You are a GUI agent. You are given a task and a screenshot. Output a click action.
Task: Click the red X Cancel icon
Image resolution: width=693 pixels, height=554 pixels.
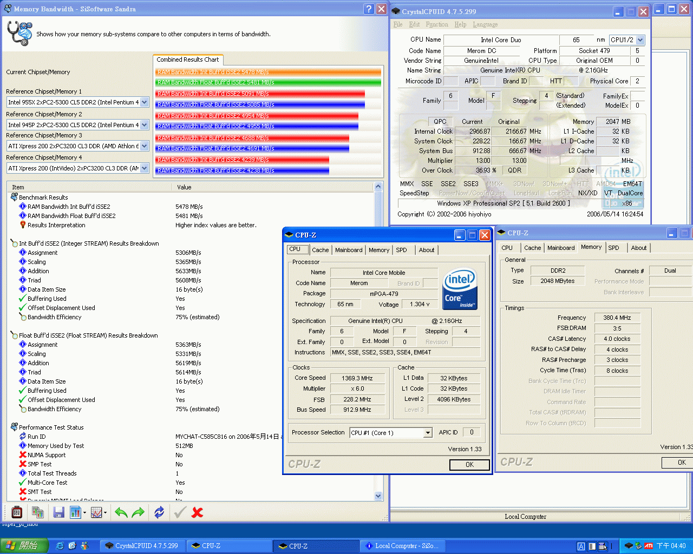[x=197, y=512]
